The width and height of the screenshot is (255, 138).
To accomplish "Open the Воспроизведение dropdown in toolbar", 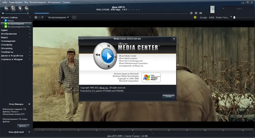I will pos(58,18).
